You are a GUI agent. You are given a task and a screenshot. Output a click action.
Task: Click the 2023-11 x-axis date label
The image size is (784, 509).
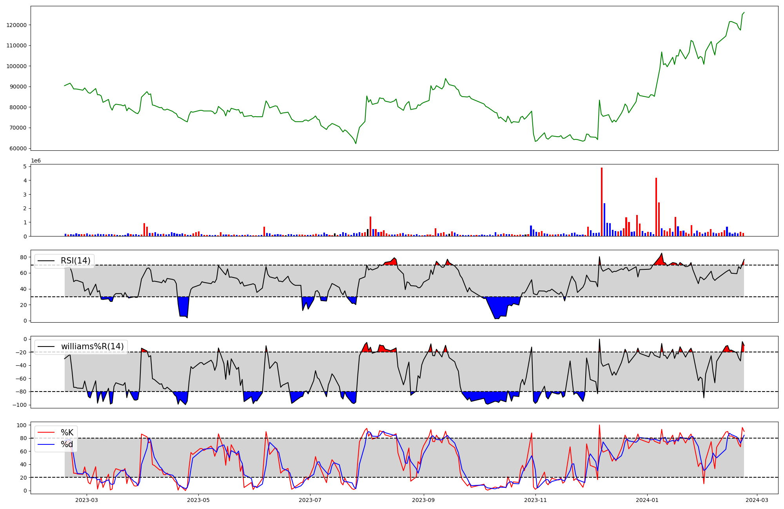pyautogui.click(x=535, y=500)
